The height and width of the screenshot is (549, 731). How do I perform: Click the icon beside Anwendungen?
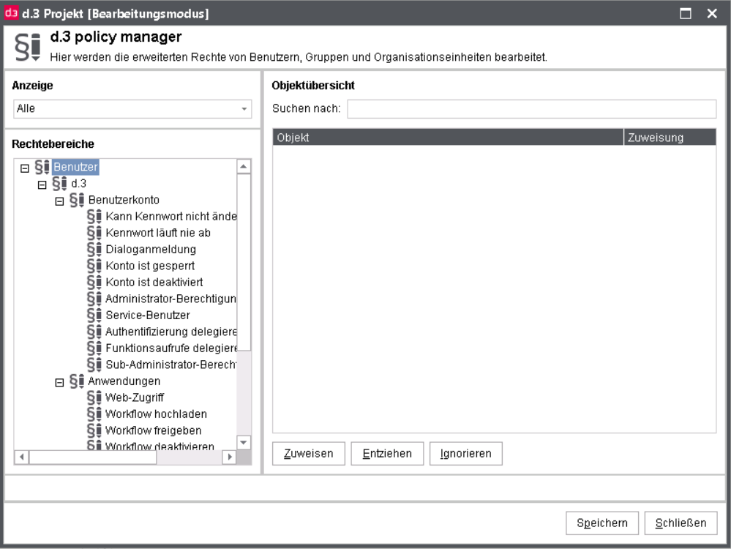pyautogui.click(x=77, y=381)
